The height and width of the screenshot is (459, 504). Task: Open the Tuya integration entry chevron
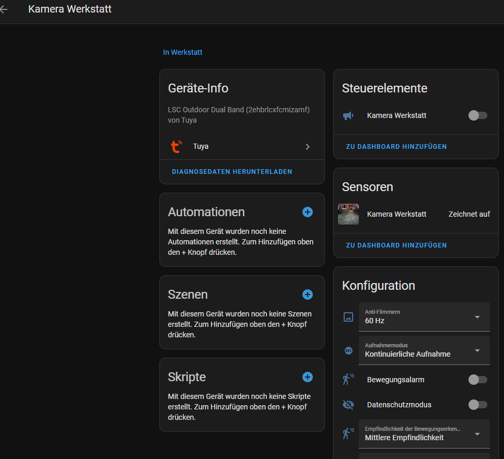coord(308,147)
